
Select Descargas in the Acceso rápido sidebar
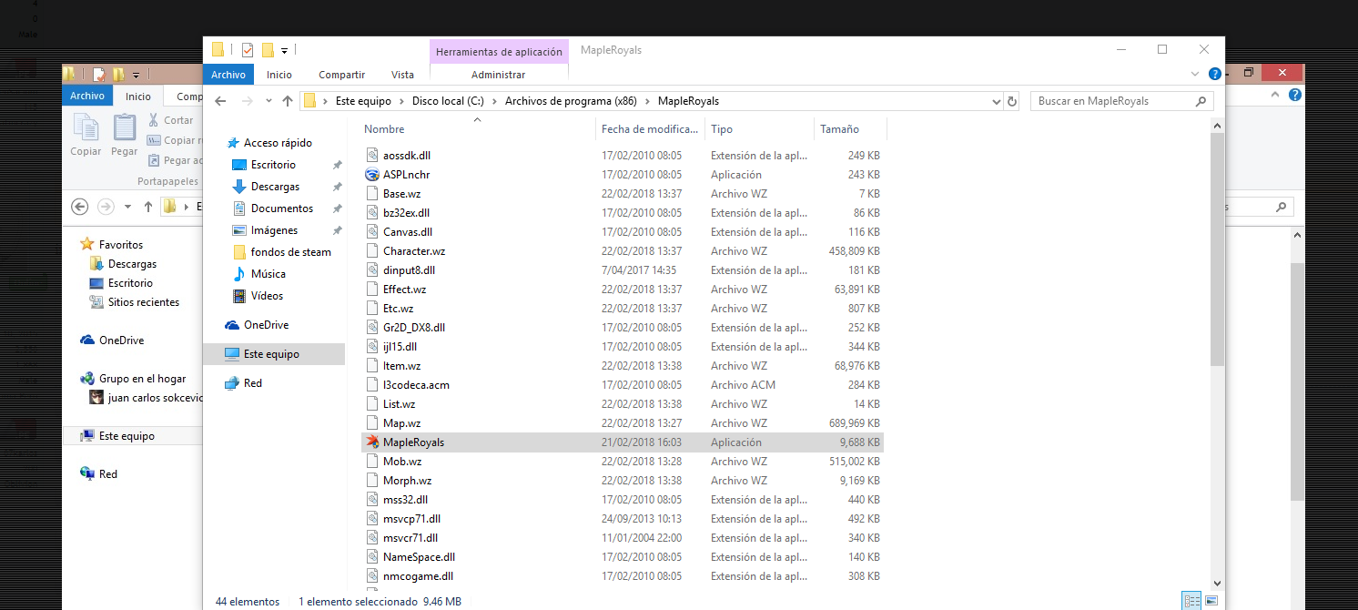274,187
